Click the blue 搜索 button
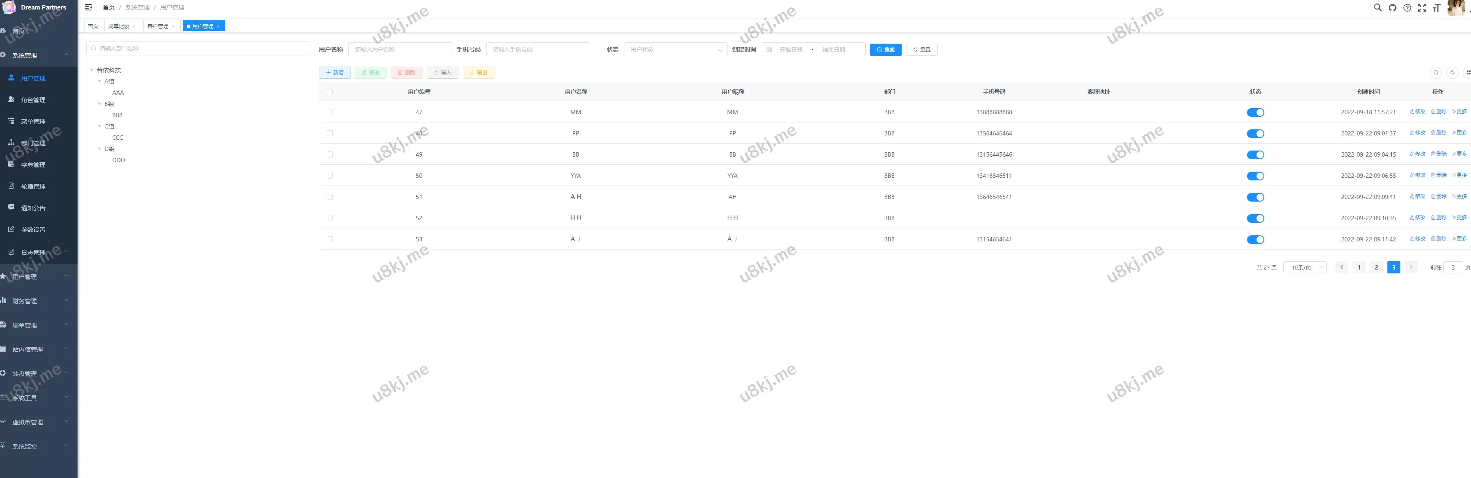This screenshot has height=478, width=1471. click(x=885, y=50)
